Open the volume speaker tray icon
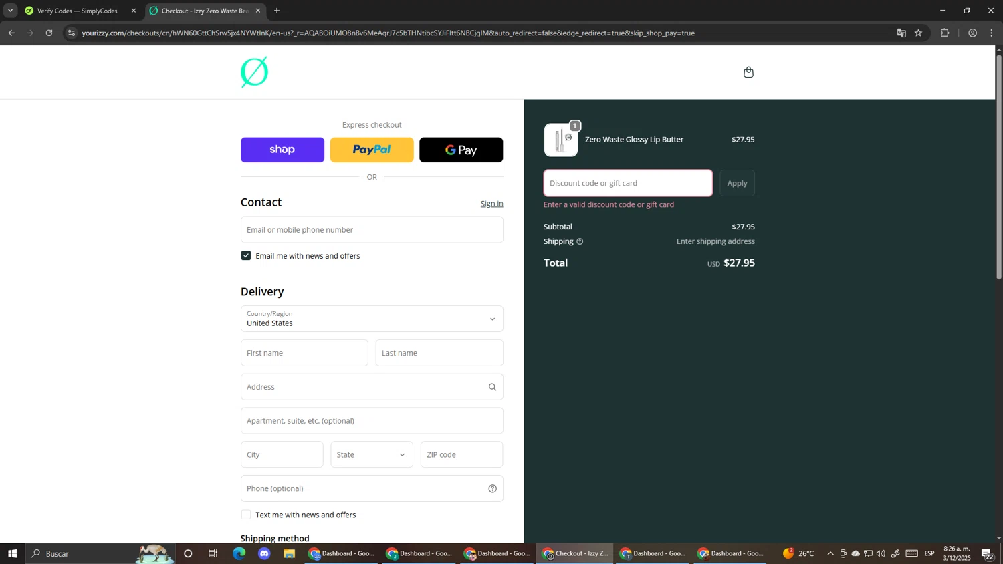1003x564 pixels. [881, 553]
